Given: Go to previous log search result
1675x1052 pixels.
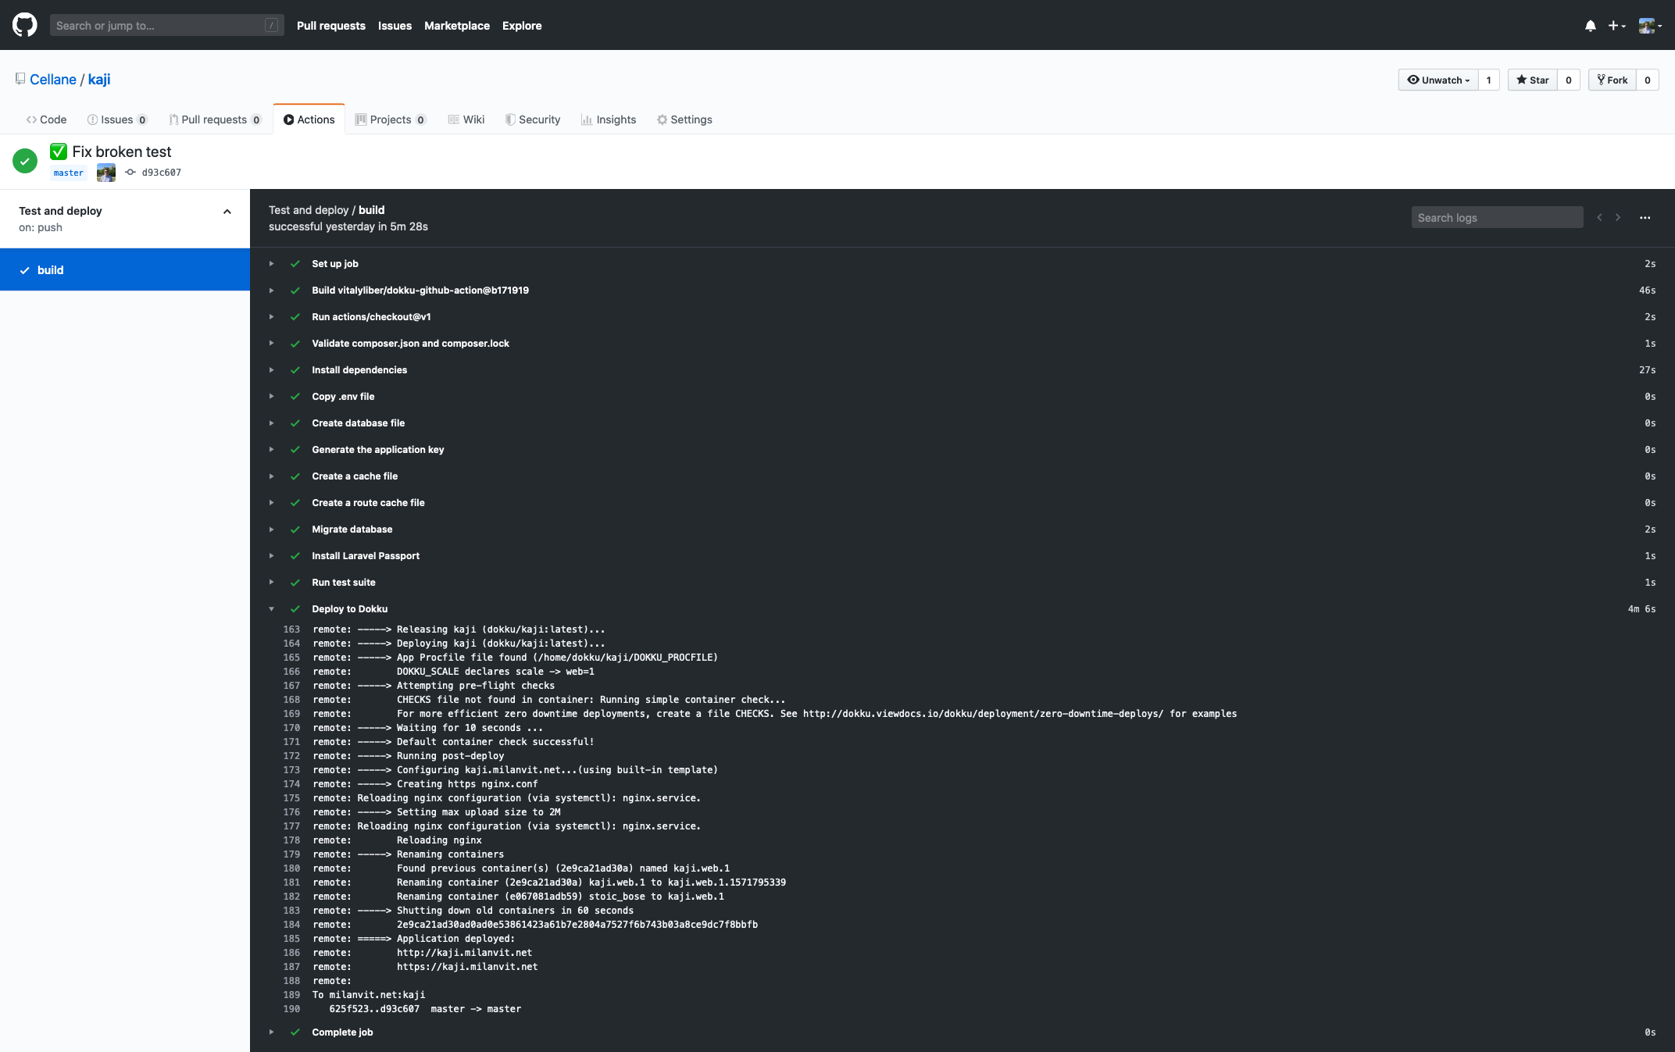Looking at the screenshot, I should tap(1599, 218).
